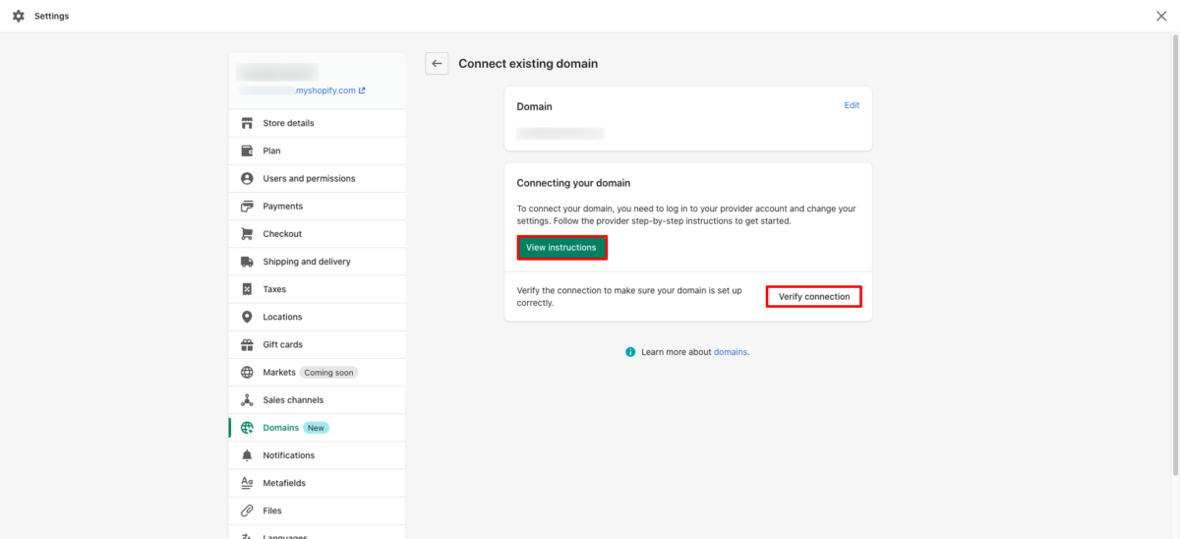The image size is (1180, 539).
Task: Click the Payments card icon
Action: (x=247, y=207)
